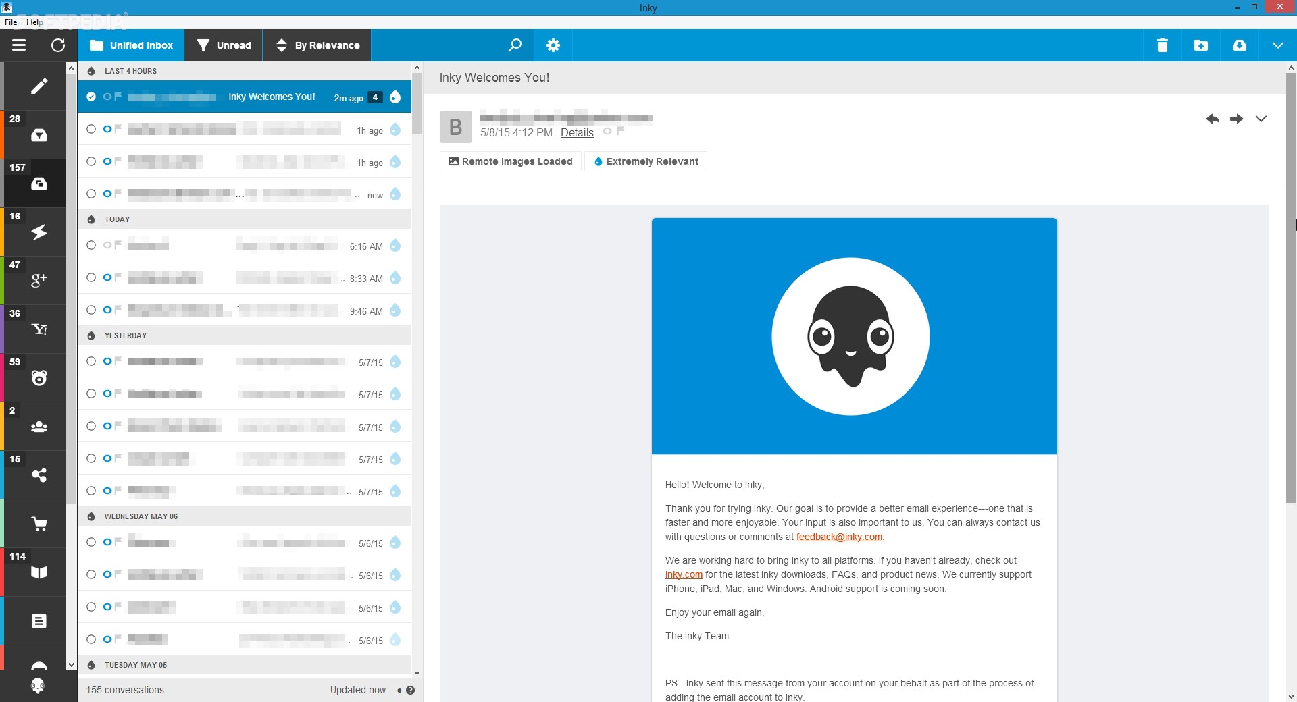The image size is (1297, 702).
Task: Click the 155 conversations status text
Action: coord(125,690)
